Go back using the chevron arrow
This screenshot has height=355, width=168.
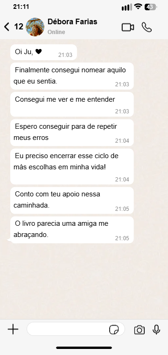point(7,27)
